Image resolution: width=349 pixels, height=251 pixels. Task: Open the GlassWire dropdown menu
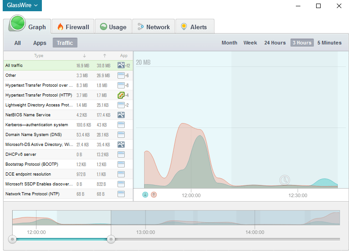[22, 5]
